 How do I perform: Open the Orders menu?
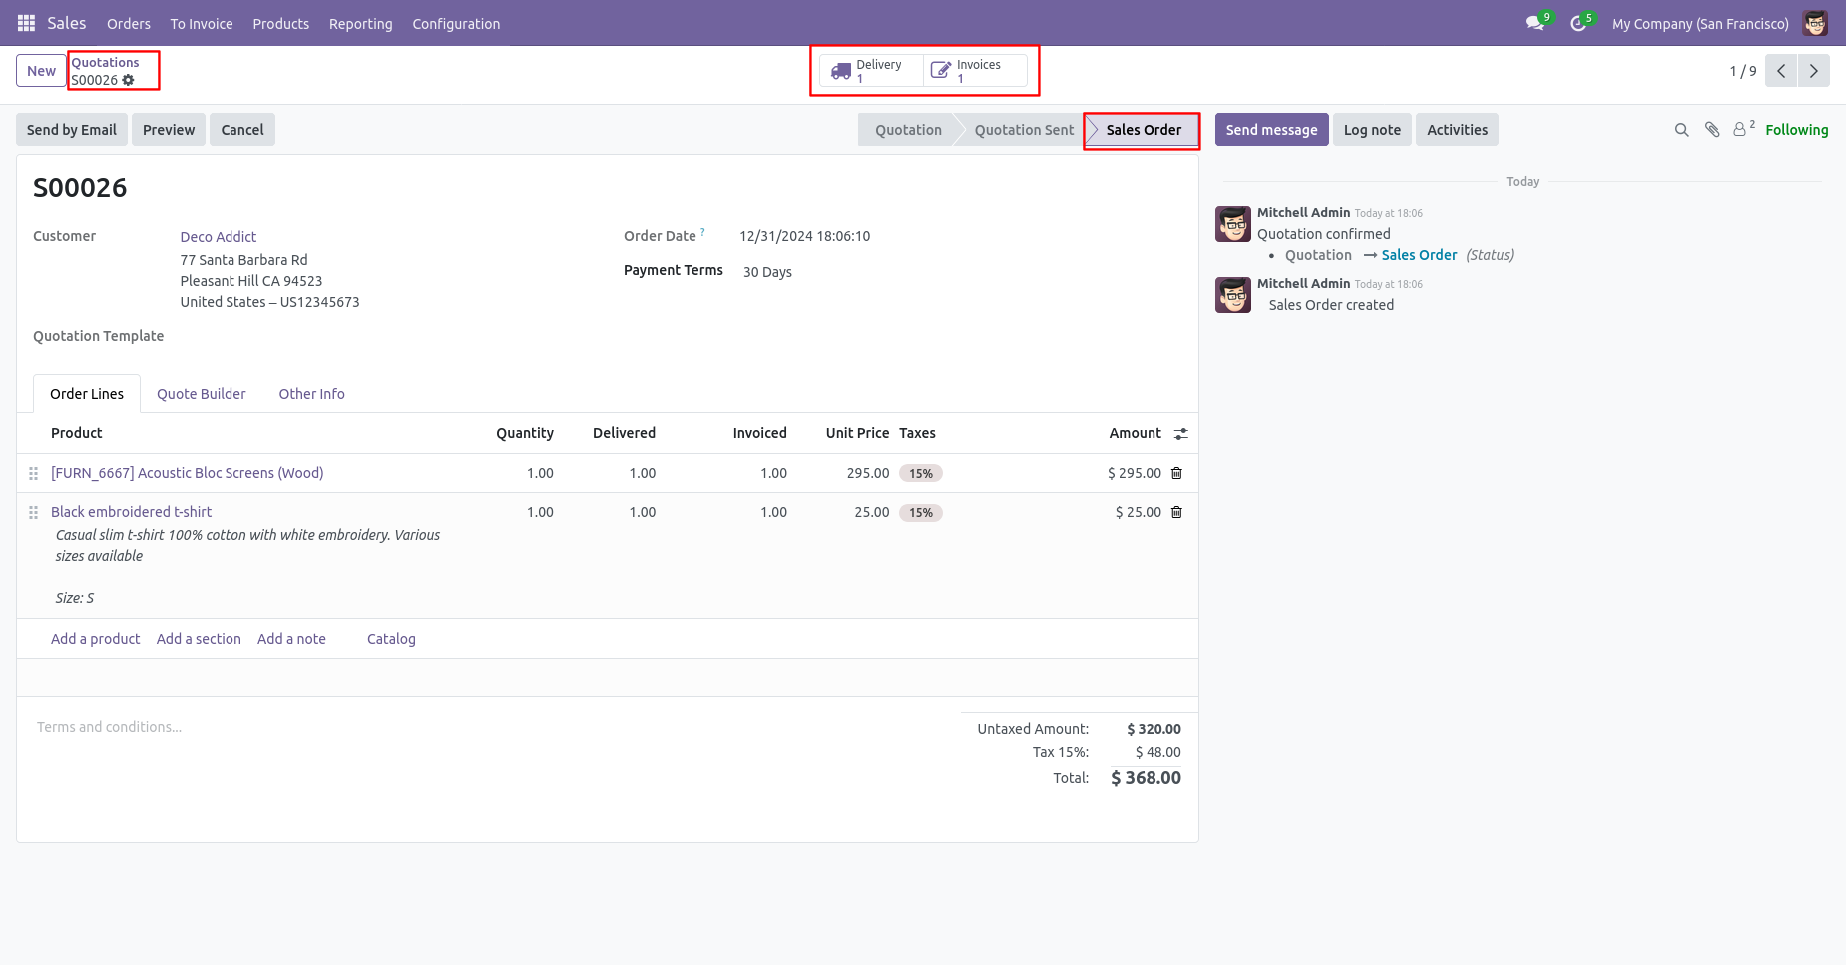129,23
